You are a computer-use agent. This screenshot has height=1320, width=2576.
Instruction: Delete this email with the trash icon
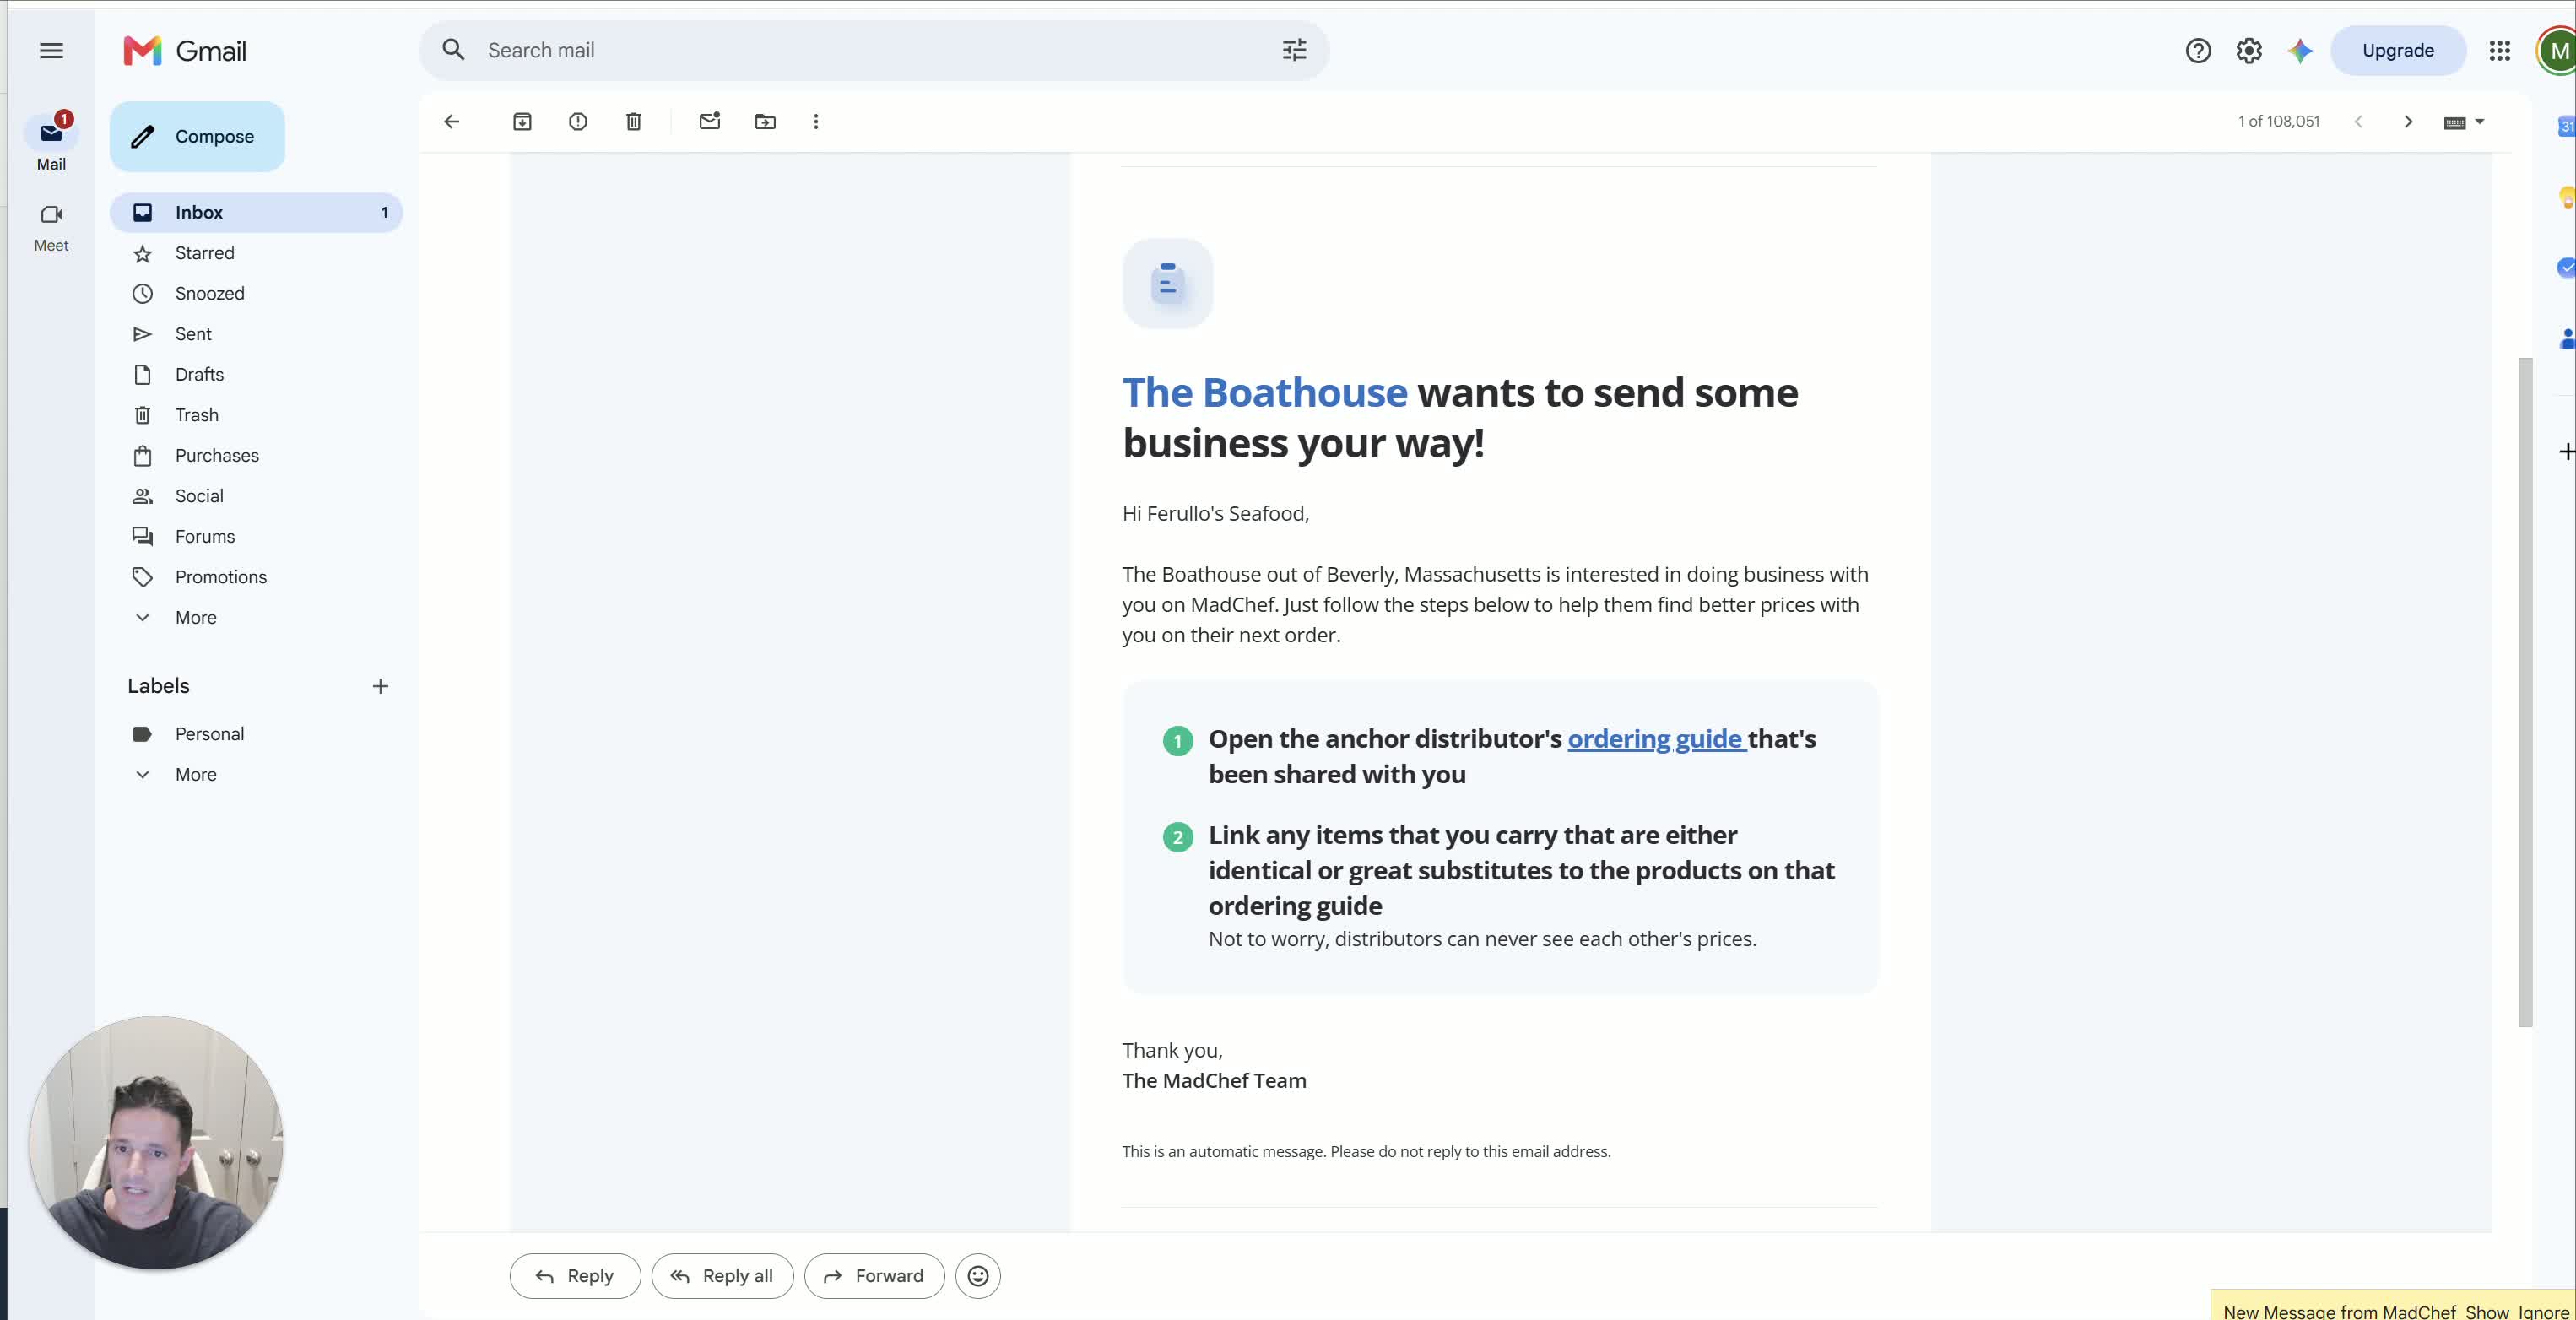pos(633,121)
